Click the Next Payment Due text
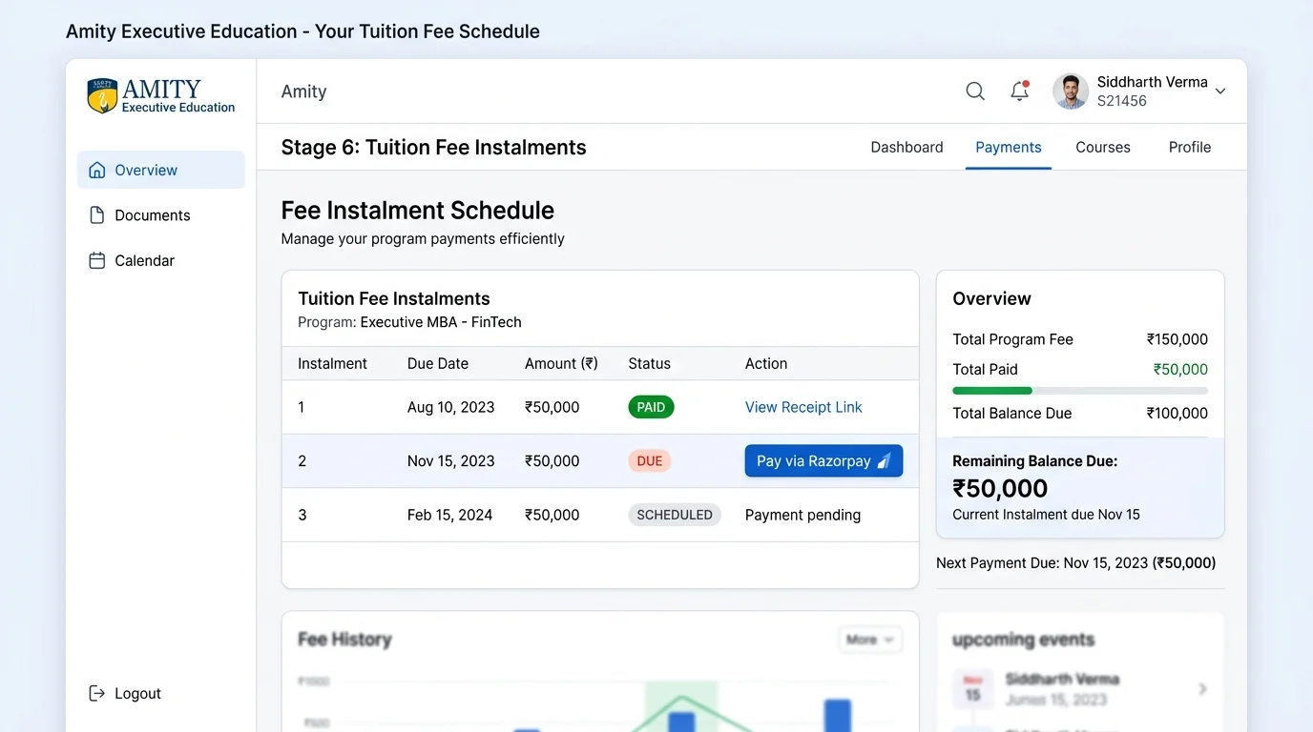This screenshot has width=1313, height=732. pos(1076,563)
